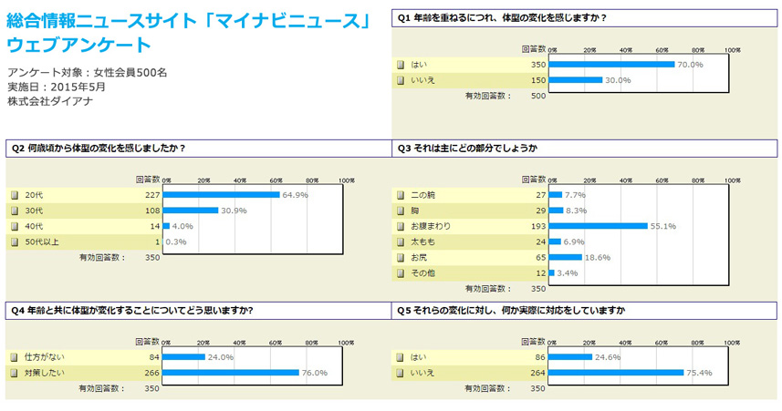Click the response count 193
The width and height of the screenshot is (782, 411).
(x=538, y=226)
